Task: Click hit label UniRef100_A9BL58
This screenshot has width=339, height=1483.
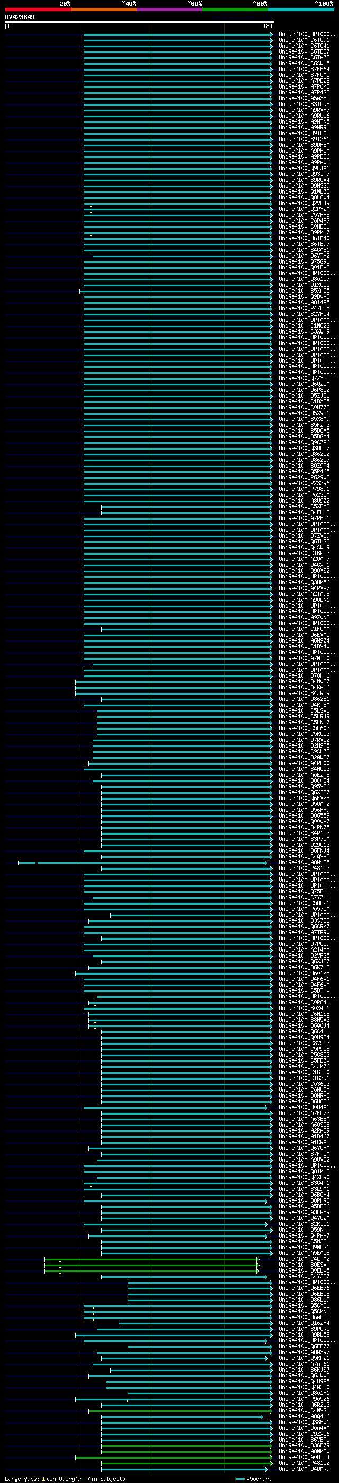Action: point(304,1335)
